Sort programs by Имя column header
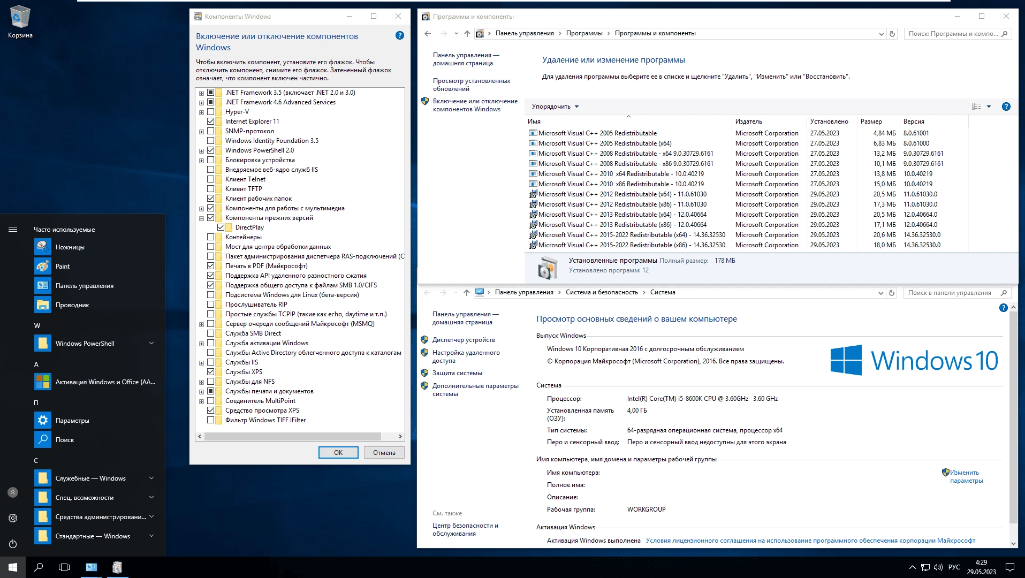The image size is (1025, 578). tap(628, 121)
